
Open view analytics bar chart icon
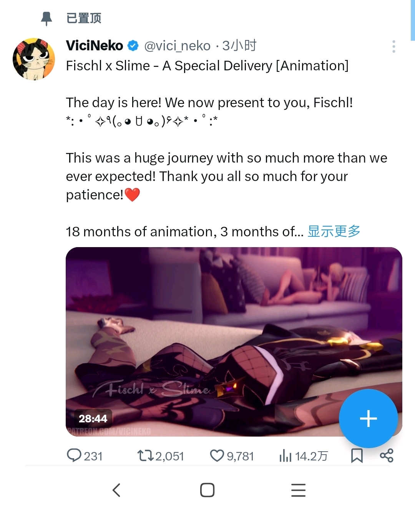coord(286,456)
